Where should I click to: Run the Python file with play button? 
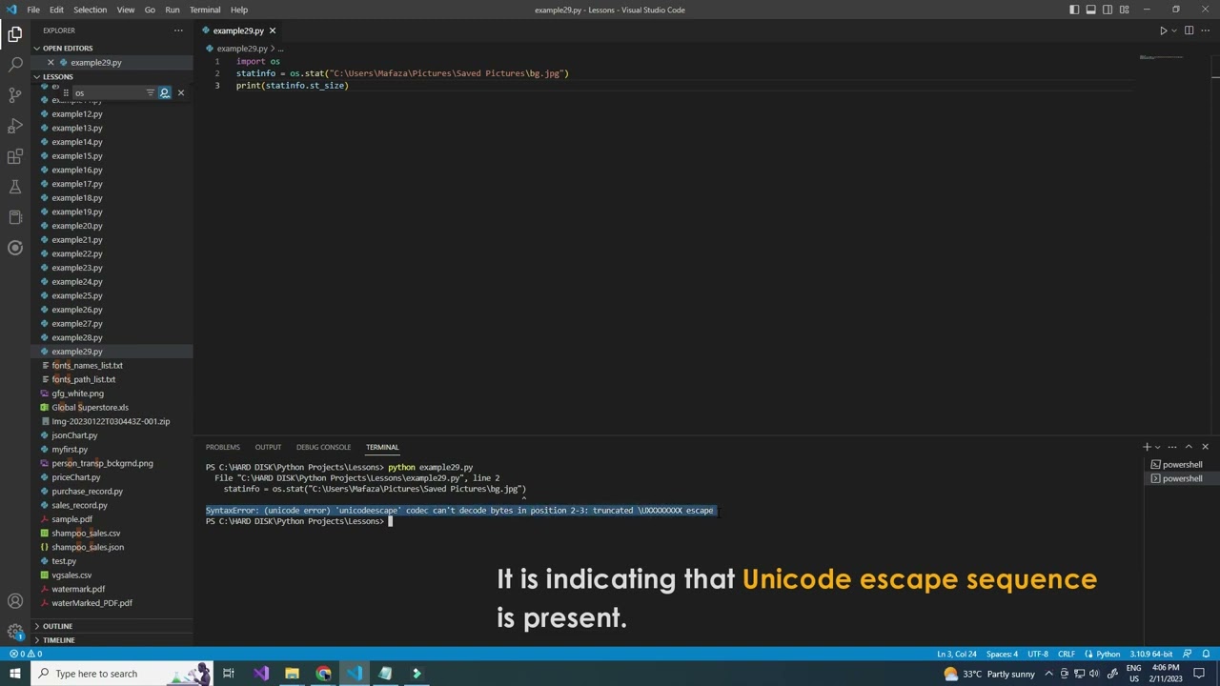tap(1163, 30)
